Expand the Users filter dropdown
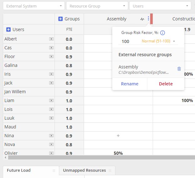Image resolution: width=195 pixels, height=178 pixels. pos(160,6)
